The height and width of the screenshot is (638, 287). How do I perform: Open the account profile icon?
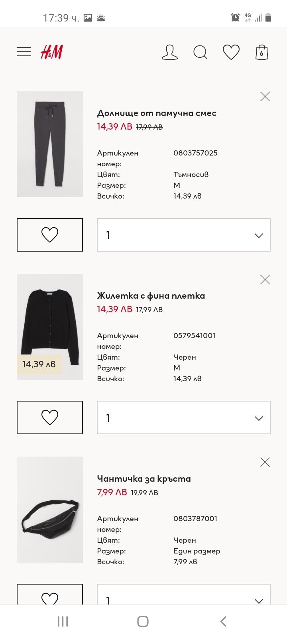pos(169,52)
